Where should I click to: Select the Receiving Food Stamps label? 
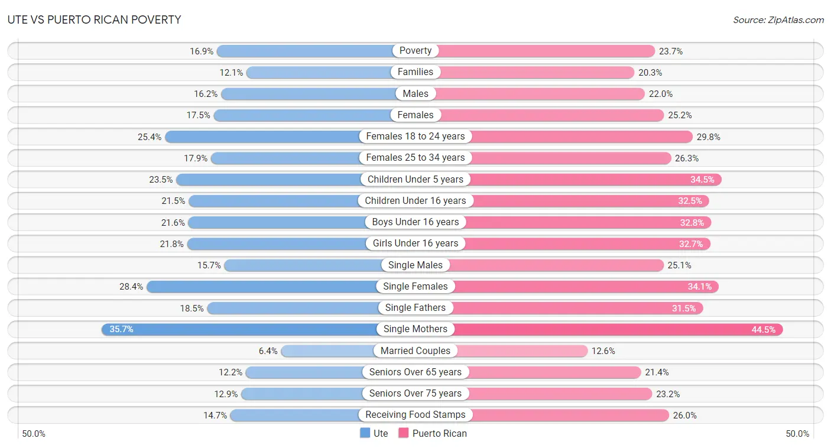(416, 415)
